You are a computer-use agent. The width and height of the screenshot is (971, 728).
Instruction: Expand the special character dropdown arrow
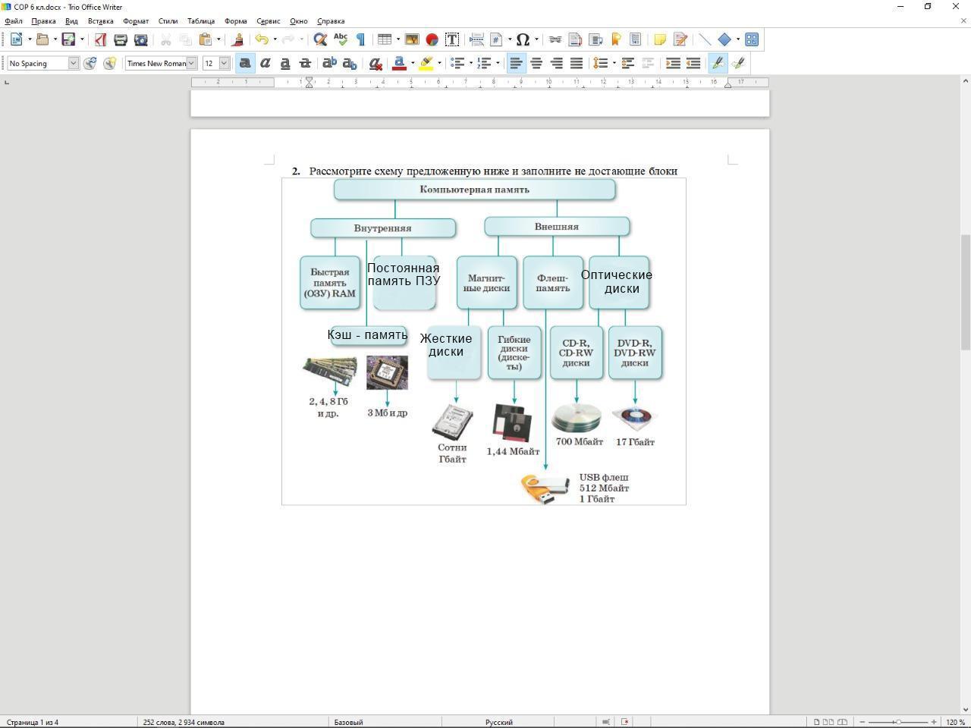(x=536, y=39)
